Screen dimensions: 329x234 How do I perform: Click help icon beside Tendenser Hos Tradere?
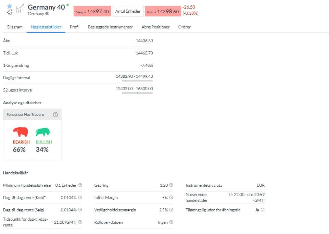coord(55,115)
